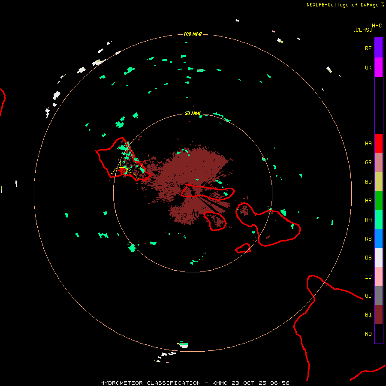Screen dimensions: 386x386
Task: Pick the HR dark green swatch
Action: [x=379, y=201]
